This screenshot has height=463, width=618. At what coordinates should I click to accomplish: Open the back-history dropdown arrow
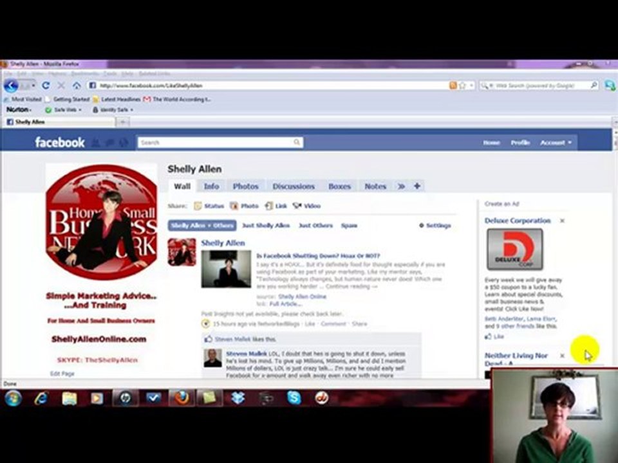tap(33, 86)
